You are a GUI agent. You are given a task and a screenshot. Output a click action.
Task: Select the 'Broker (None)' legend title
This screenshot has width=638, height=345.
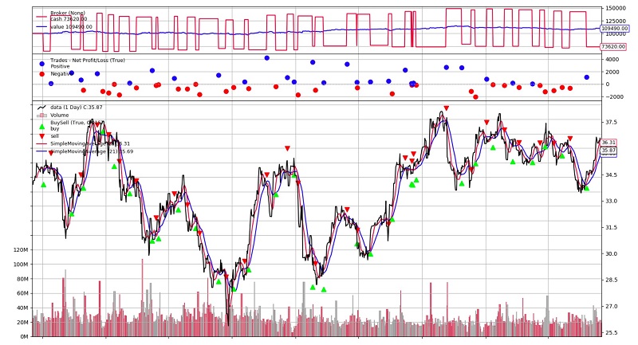68,13
